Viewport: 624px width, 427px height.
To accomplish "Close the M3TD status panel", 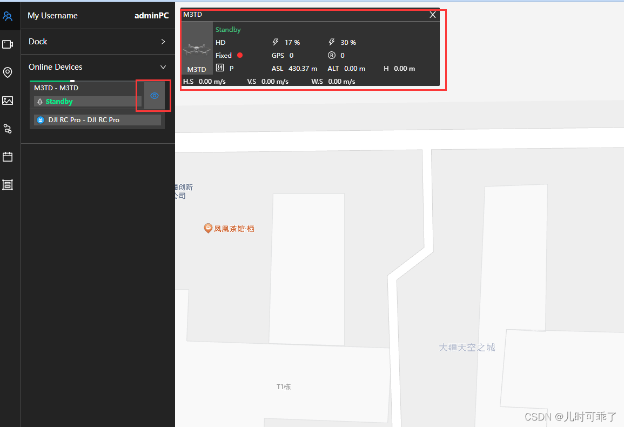I will tap(433, 15).
